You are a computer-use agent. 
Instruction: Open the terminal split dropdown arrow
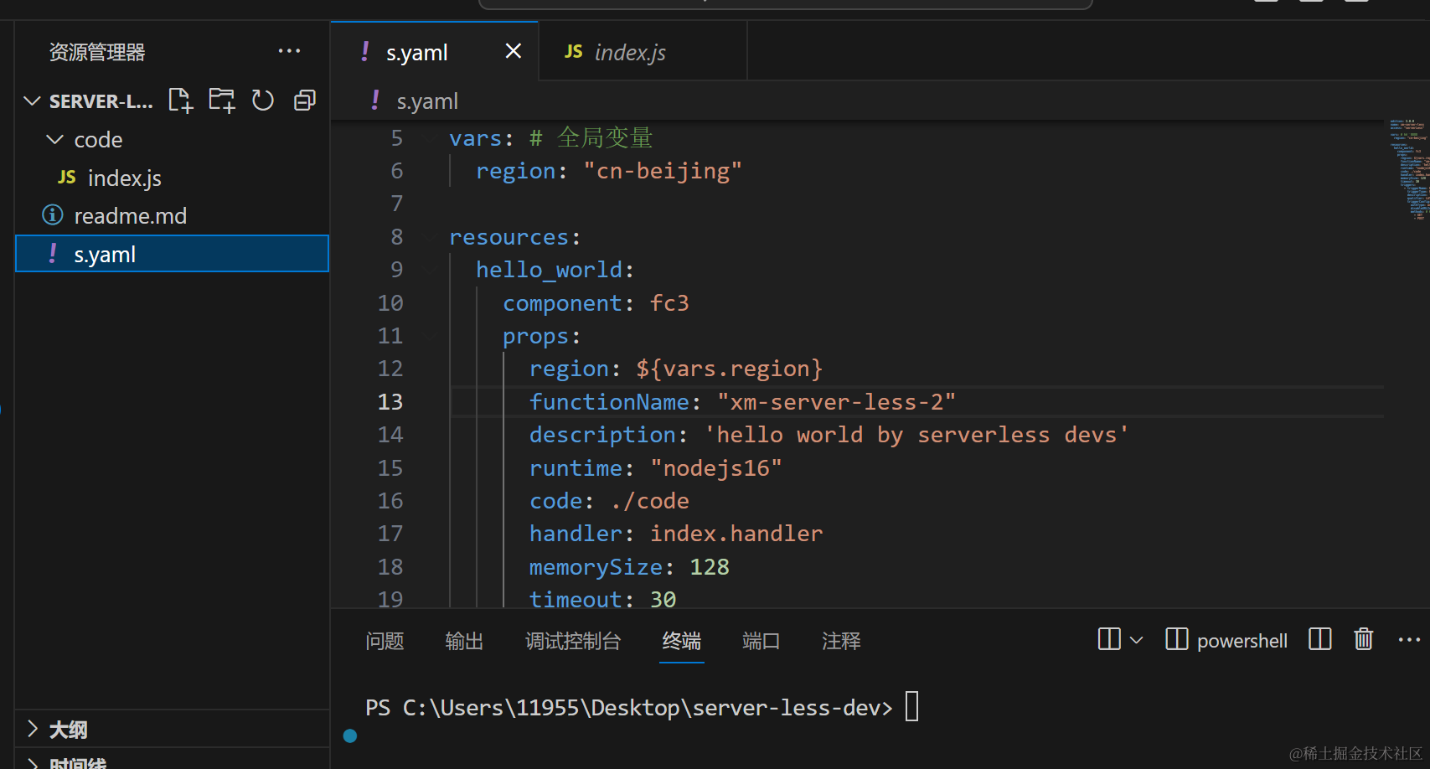click(1138, 639)
